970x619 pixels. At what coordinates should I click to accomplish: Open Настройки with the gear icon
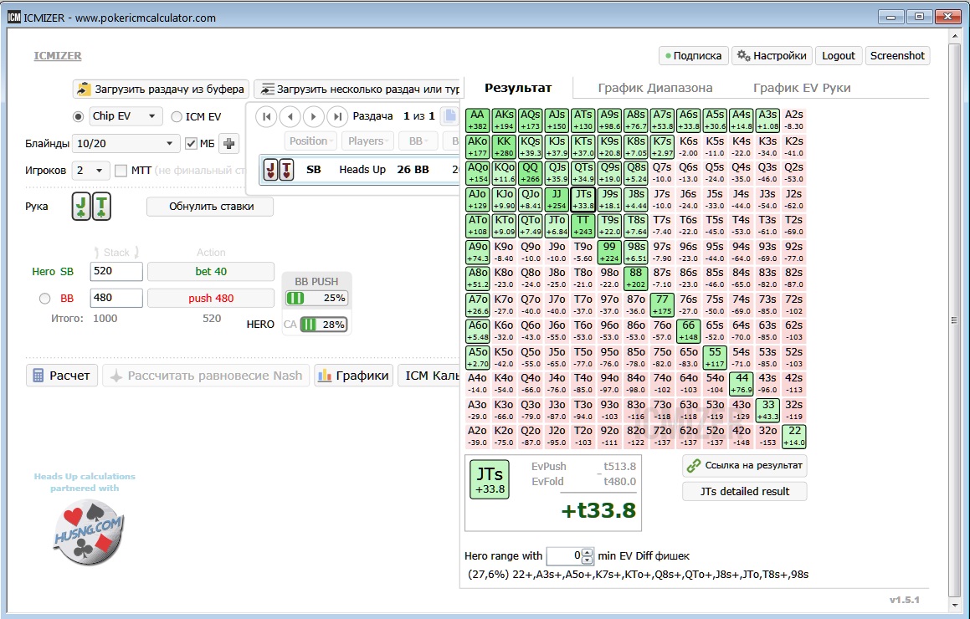point(771,55)
